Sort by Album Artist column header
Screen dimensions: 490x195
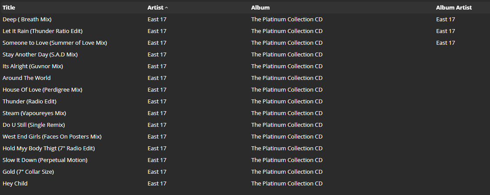454,7
